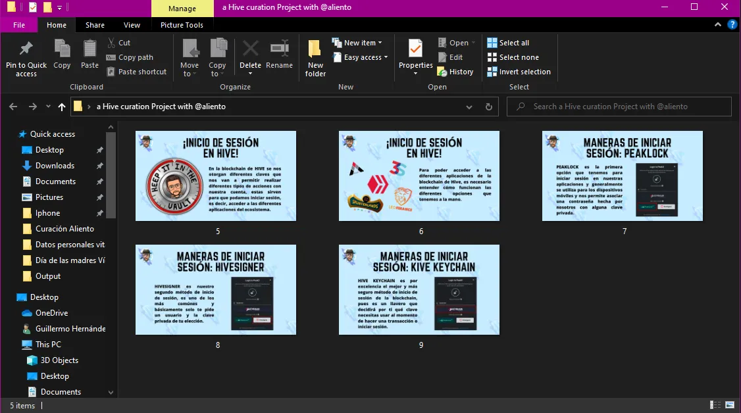This screenshot has height=413, width=741.
Task: Cut the selected item
Action: pyautogui.click(x=118, y=43)
